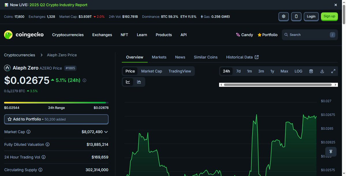Select the 1m time range
Image resolution: width=346 pixels, height=176 pixels.
tap(249, 71)
